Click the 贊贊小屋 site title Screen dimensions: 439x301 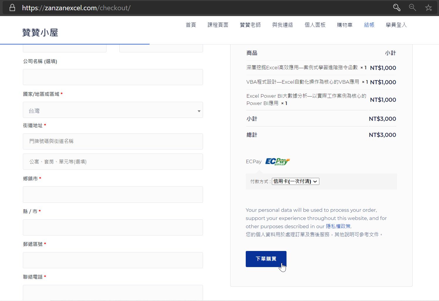(40, 32)
